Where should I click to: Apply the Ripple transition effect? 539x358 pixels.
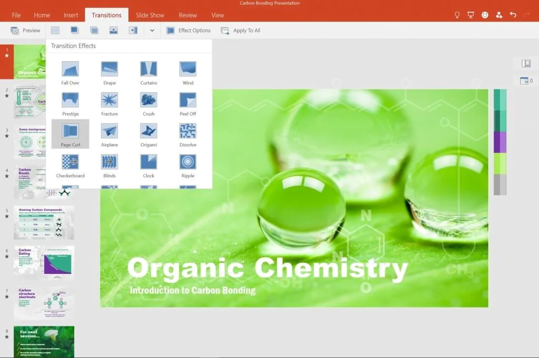188,166
